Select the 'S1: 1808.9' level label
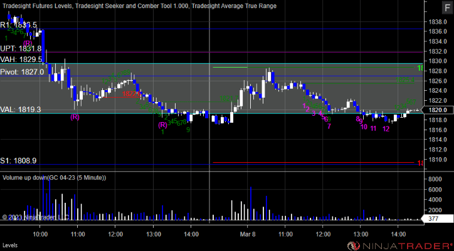The image size is (454, 251). (18, 160)
